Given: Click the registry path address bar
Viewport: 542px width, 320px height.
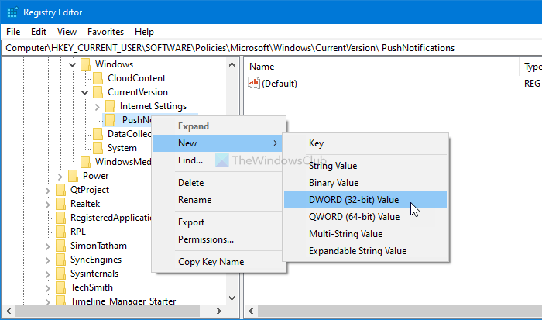Looking at the screenshot, I should pyautogui.click(x=271, y=48).
